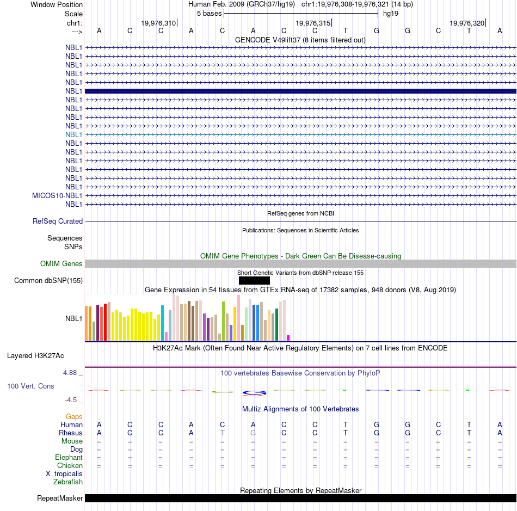Open 100 vertebrates Basewise Conservation by PhyloP
This screenshot has height=511, width=517.
(300, 373)
